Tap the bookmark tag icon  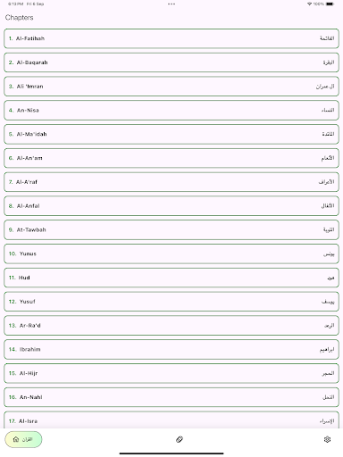[180, 439]
